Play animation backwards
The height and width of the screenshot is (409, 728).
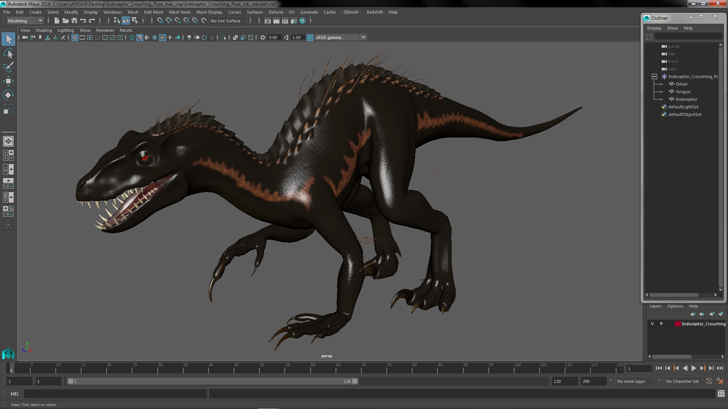(x=685, y=368)
